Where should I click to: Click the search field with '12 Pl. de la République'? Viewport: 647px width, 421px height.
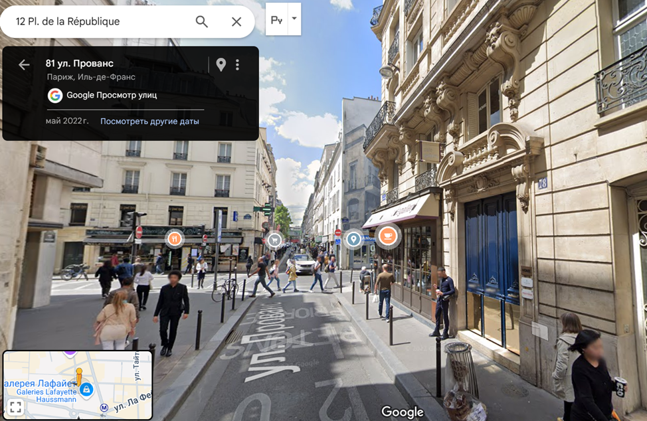[100, 21]
